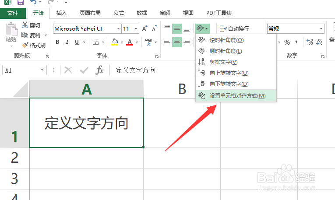Click the increase font size icon

click(x=145, y=28)
